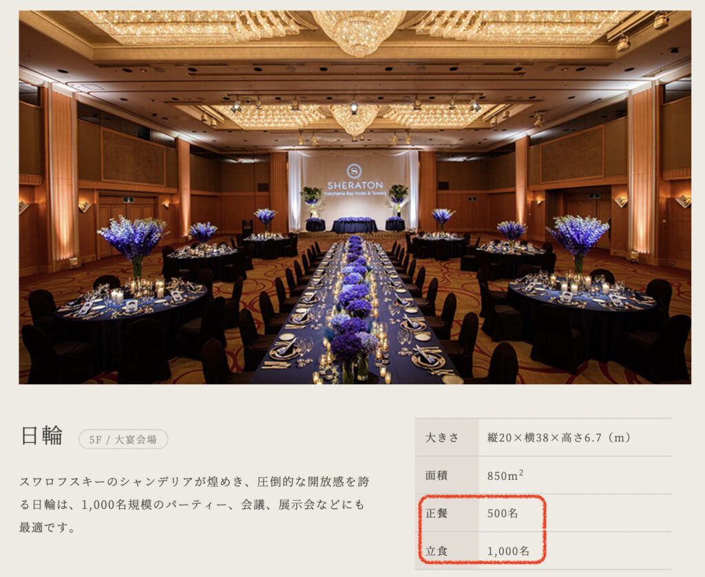
Task: Click the 500名 capacity value
Action: 503,513
